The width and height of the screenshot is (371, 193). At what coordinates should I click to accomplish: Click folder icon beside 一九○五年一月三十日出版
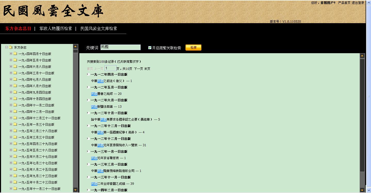click(15, 124)
